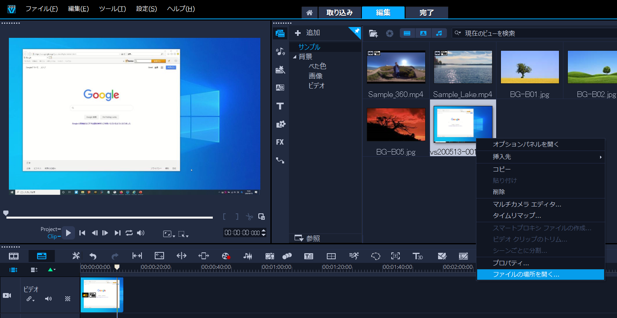This screenshot has height=318, width=617.
Task: Click the Split clip scissors icon
Action: [249, 217]
